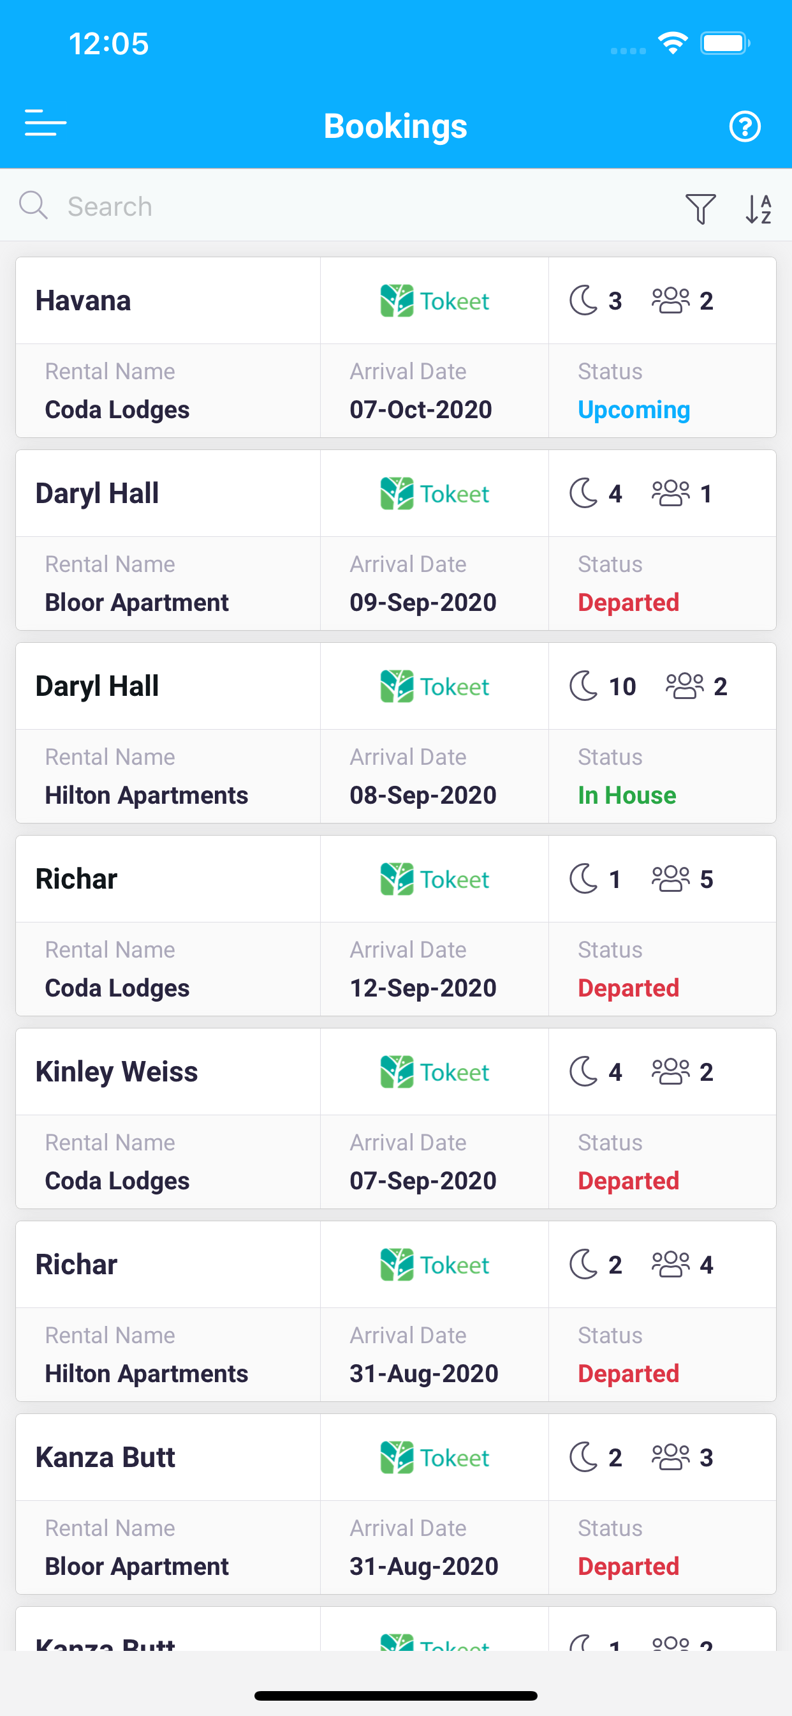Image resolution: width=792 pixels, height=1716 pixels.
Task: Open Richar booking arriving 12-Sep-2020
Action: coord(396,925)
